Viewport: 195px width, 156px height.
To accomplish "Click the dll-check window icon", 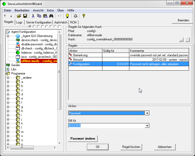I will [18, 48].
